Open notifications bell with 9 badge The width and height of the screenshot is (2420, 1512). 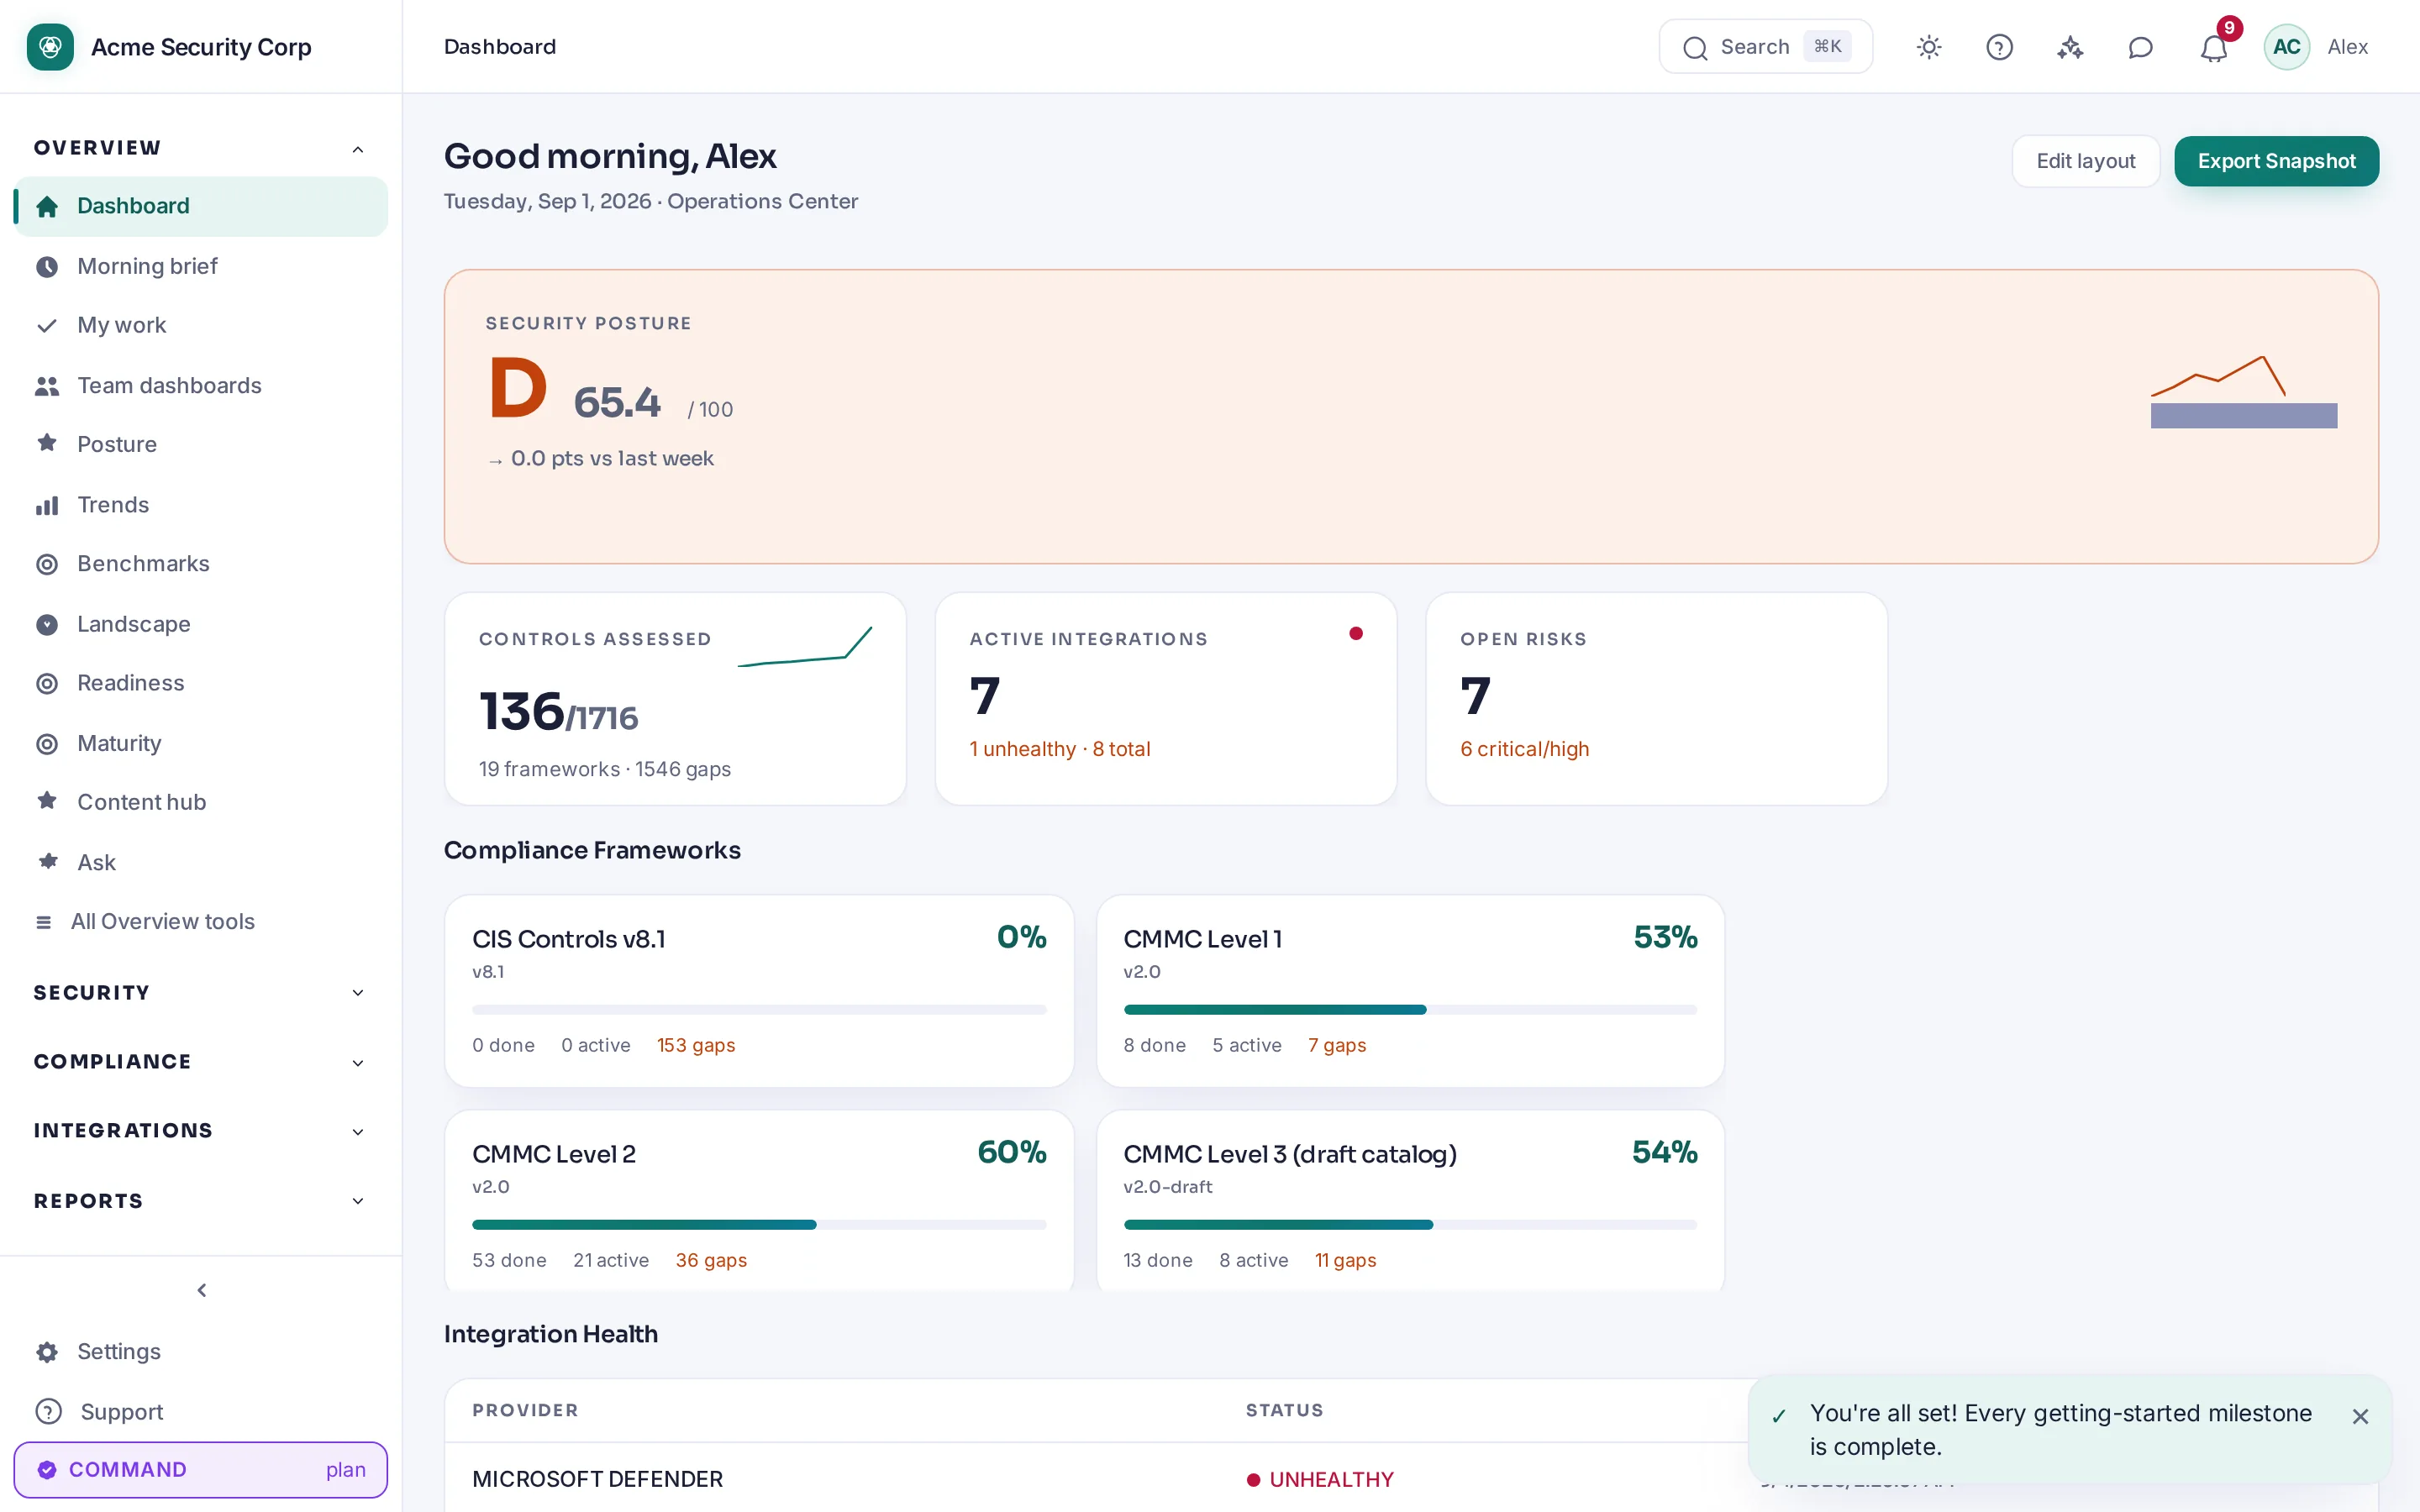2214,47
